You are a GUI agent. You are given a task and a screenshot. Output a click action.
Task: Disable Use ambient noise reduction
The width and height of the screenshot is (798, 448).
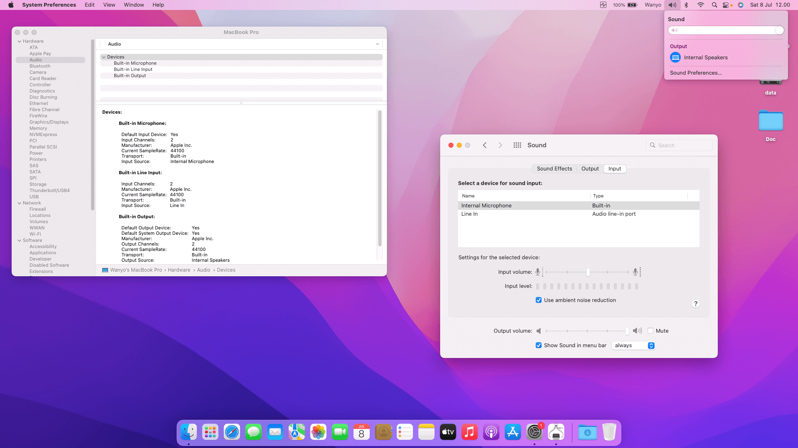[x=539, y=300]
